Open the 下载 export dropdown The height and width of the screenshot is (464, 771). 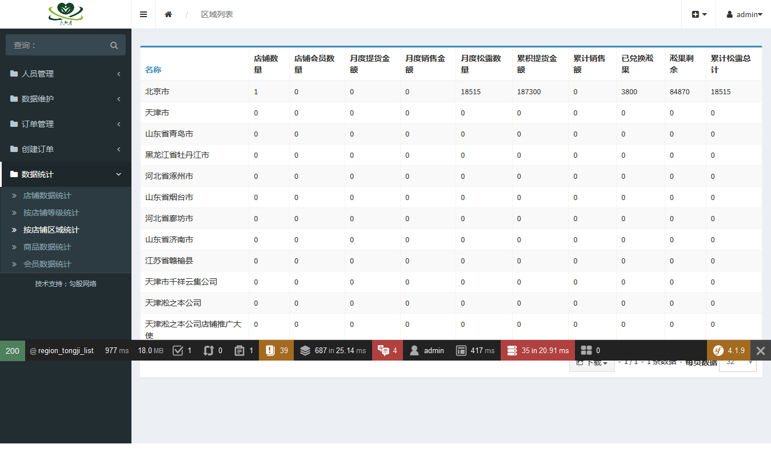tap(592, 362)
